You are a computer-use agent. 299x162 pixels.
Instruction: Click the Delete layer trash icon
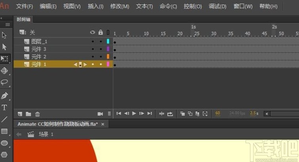pyautogui.click(x=37, y=114)
